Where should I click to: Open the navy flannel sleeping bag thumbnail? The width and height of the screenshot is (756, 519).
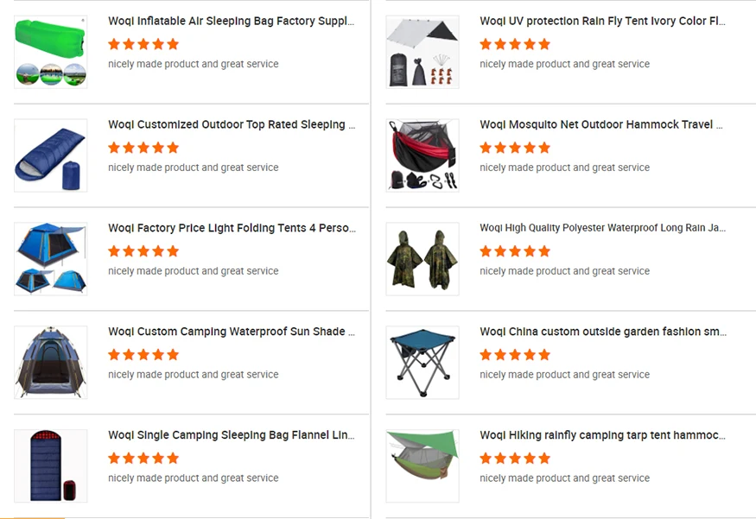[x=51, y=466]
